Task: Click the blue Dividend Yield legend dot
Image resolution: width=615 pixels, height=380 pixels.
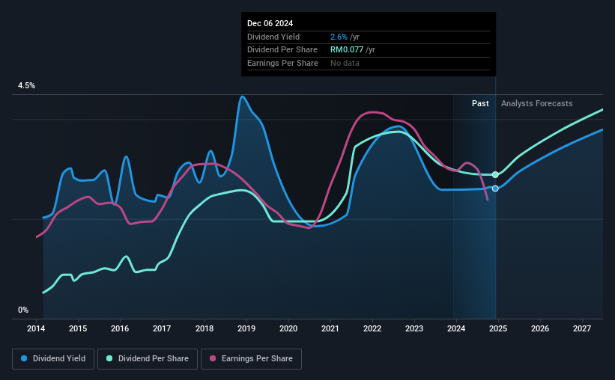Action: (x=24, y=358)
